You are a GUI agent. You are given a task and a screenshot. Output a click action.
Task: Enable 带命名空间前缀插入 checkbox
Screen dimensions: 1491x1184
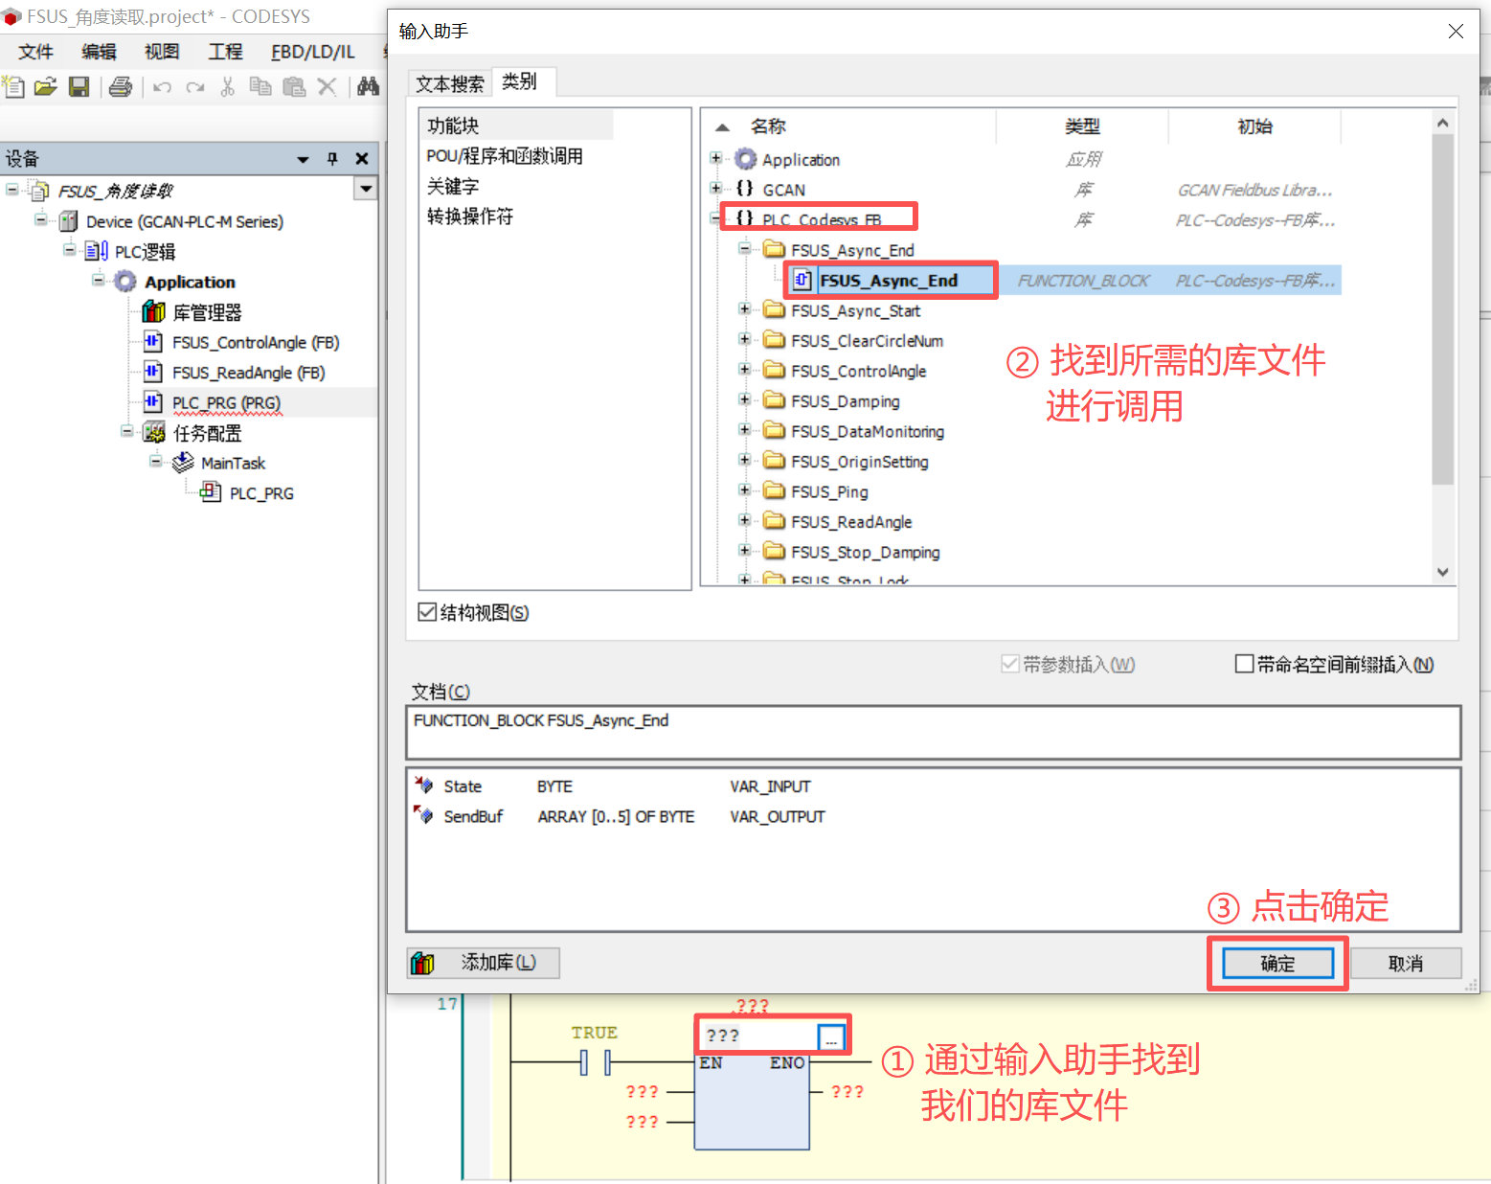[1244, 664]
